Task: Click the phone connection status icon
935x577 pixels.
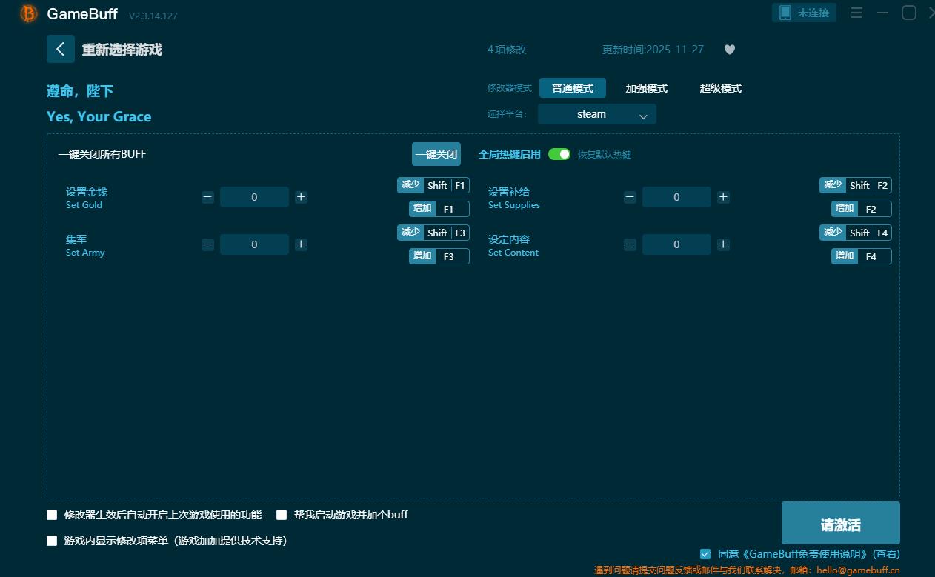Action: [x=785, y=13]
